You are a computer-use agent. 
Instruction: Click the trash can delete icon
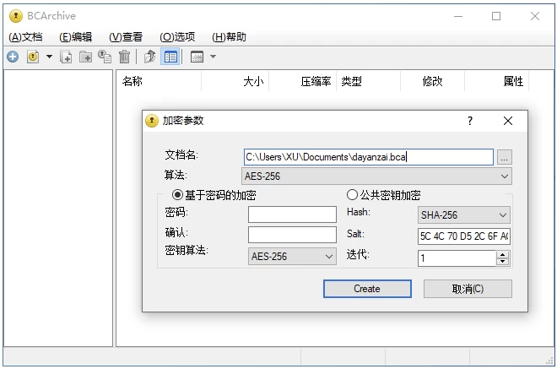[x=125, y=57]
